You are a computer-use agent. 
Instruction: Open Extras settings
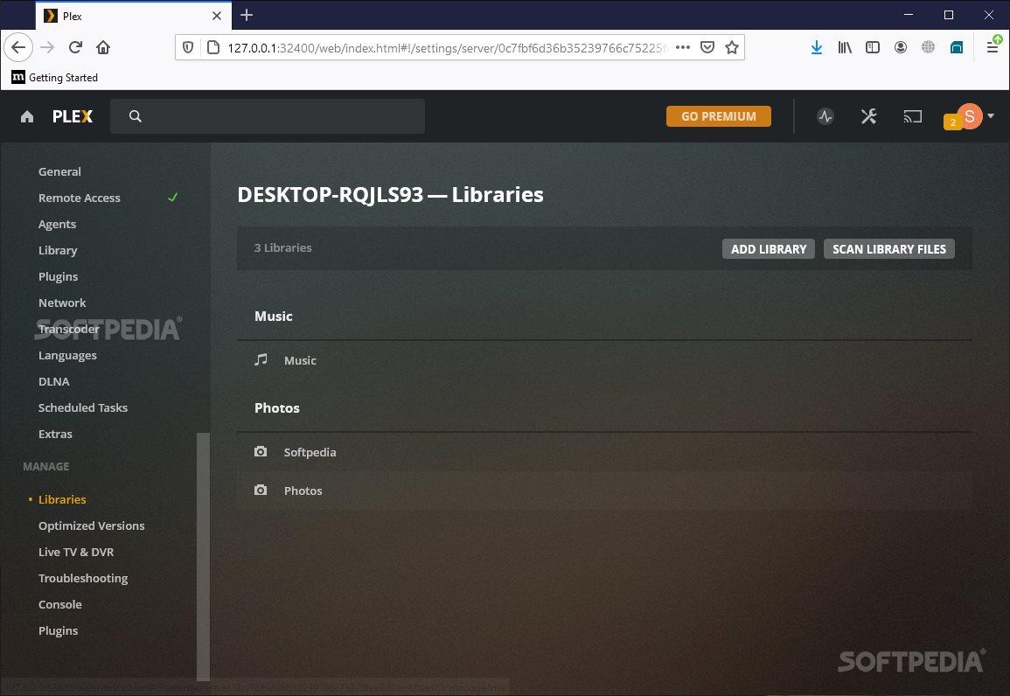tap(55, 434)
